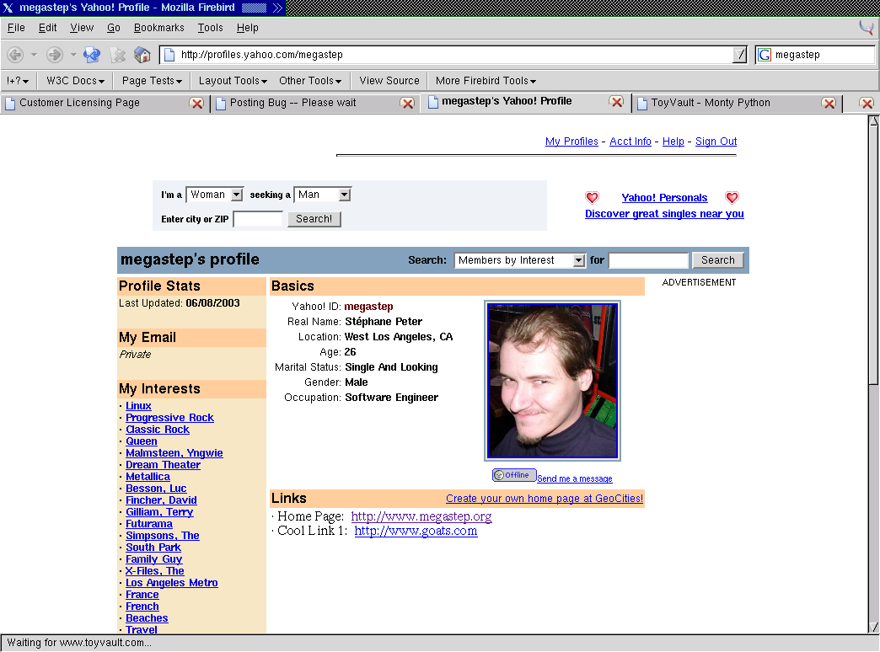This screenshot has height=652, width=880.
Task: Expand the Other Tools toolbar menu
Action: pyautogui.click(x=310, y=81)
